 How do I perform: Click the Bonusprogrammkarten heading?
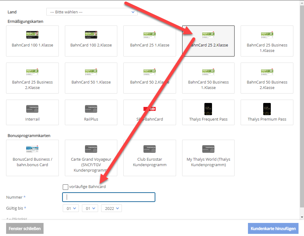pos(29,136)
